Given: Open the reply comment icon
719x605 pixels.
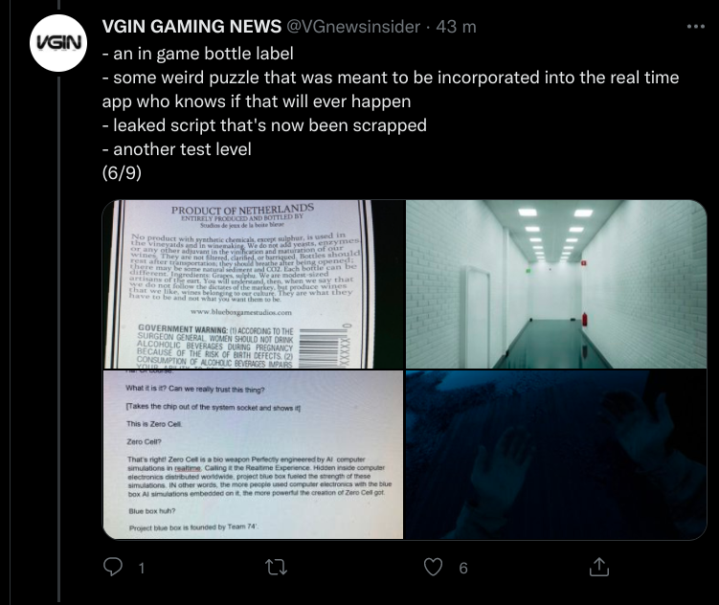Looking at the screenshot, I should click(113, 567).
